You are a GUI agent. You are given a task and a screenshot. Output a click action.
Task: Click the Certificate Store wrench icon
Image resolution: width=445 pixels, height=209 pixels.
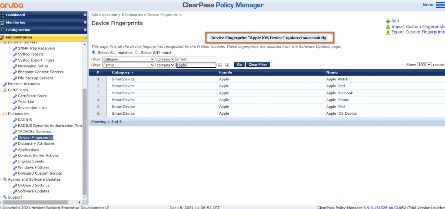click(x=15, y=96)
